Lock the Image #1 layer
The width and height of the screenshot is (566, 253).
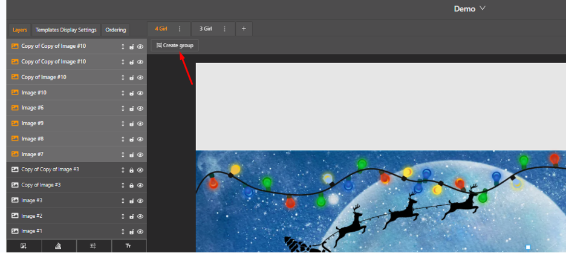coord(132,232)
